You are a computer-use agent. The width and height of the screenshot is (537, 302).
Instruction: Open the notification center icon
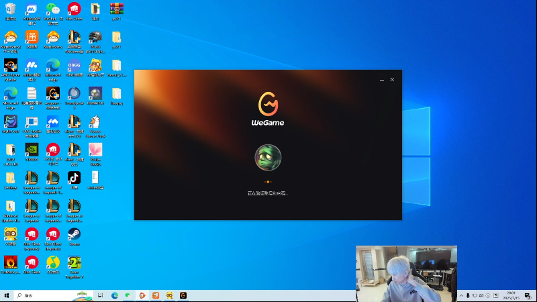coord(528,295)
